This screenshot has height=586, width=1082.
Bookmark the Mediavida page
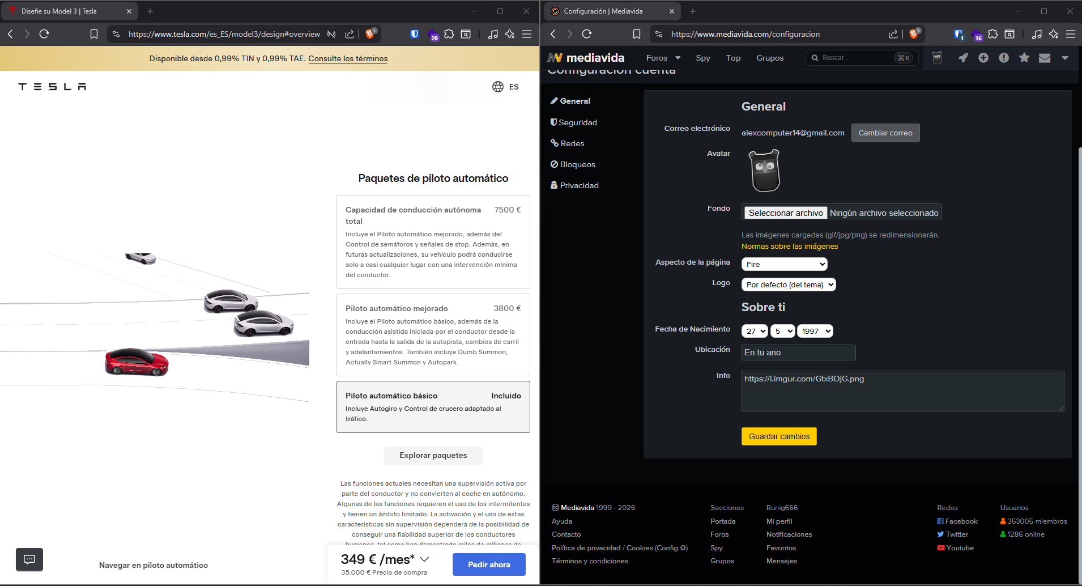pyautogui.click(x=637, y=34)
